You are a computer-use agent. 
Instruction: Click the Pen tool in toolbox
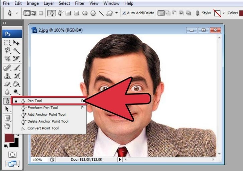[x=7, y=101]
